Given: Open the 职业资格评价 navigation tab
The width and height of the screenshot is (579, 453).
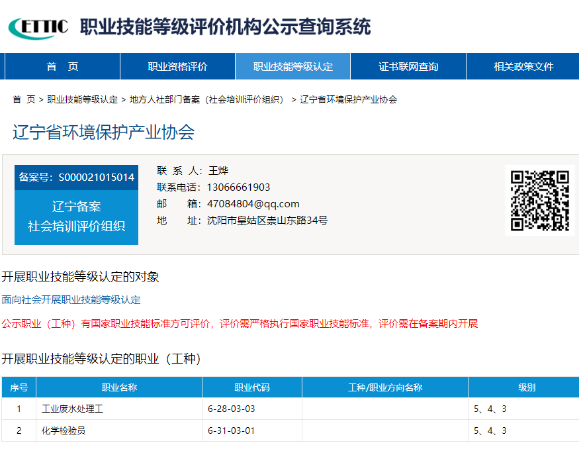Looking at the screenshot, I should 177,66.
